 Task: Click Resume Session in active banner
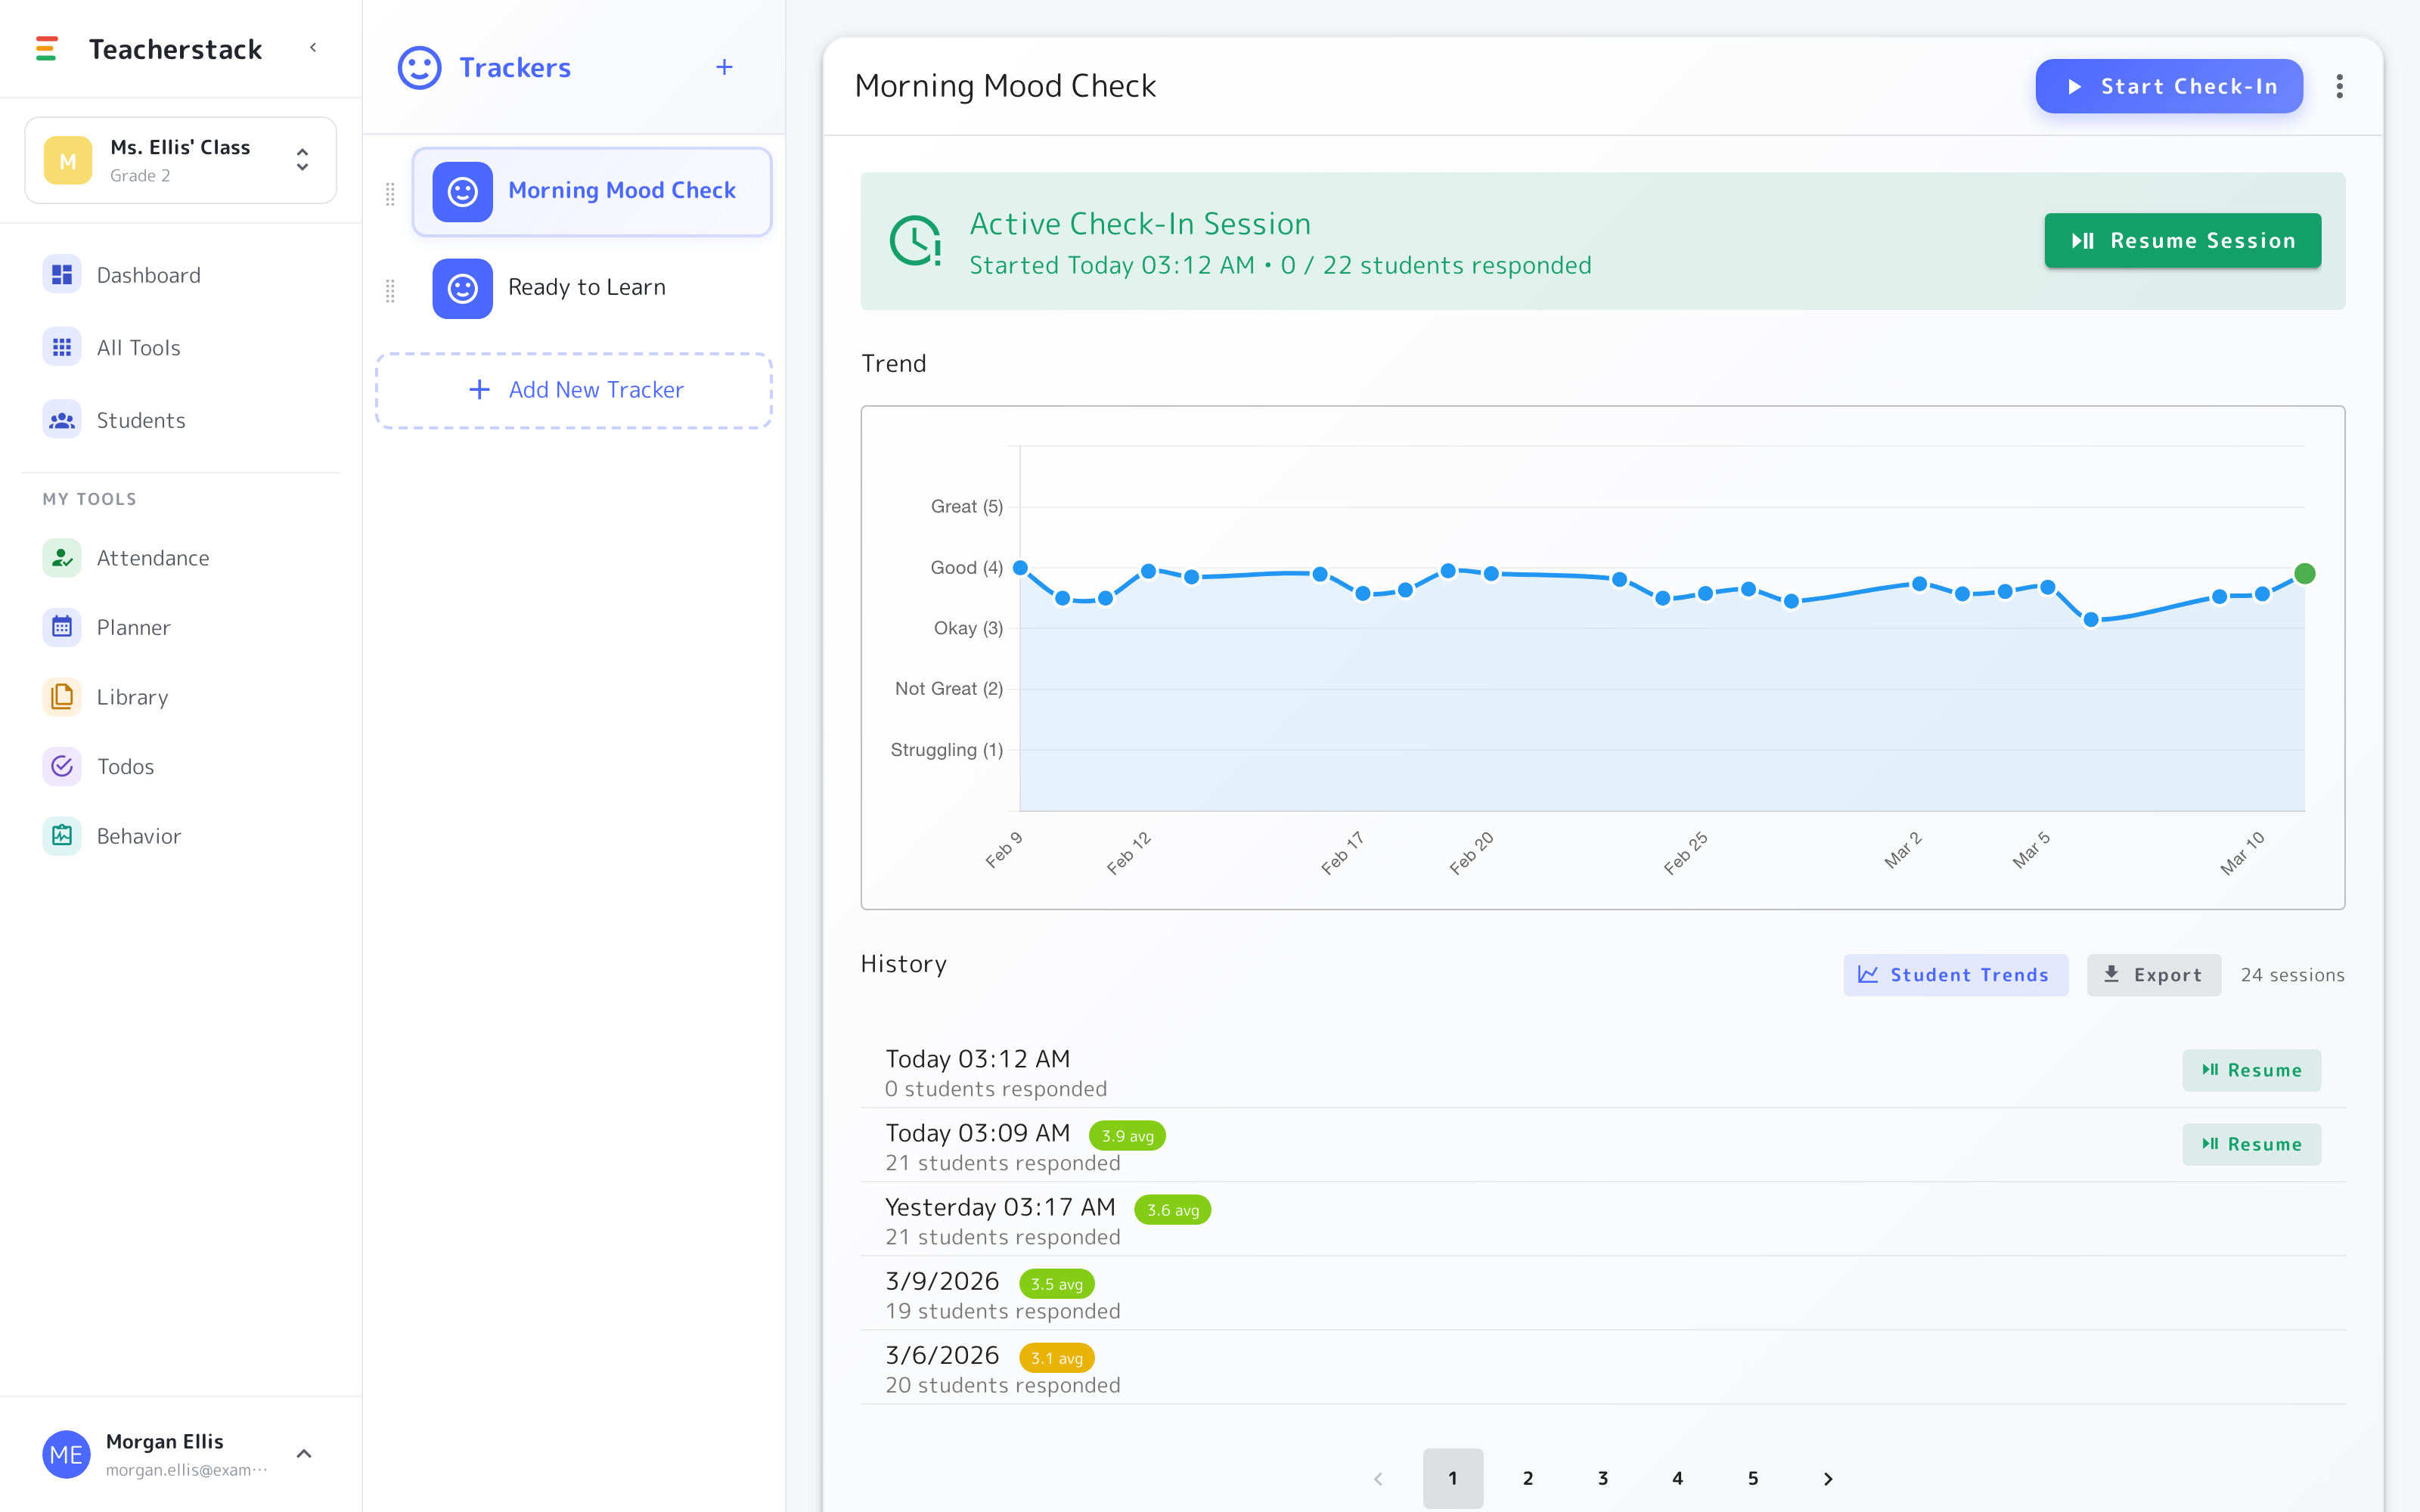2182,241
